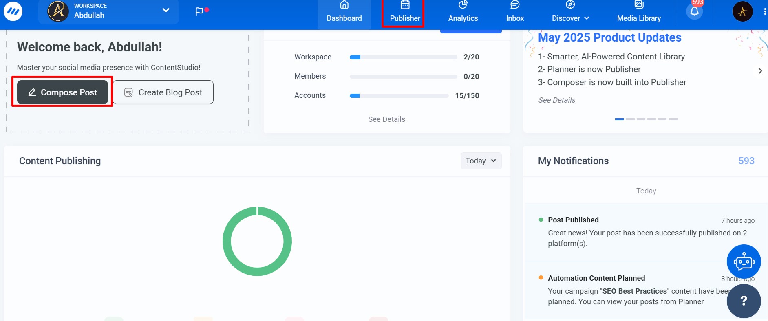Click the Discover compass icon
The image size is (768, 321).
tap(570, 4)
